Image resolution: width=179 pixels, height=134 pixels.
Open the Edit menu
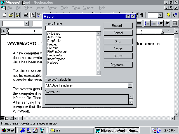pos(19,8)
